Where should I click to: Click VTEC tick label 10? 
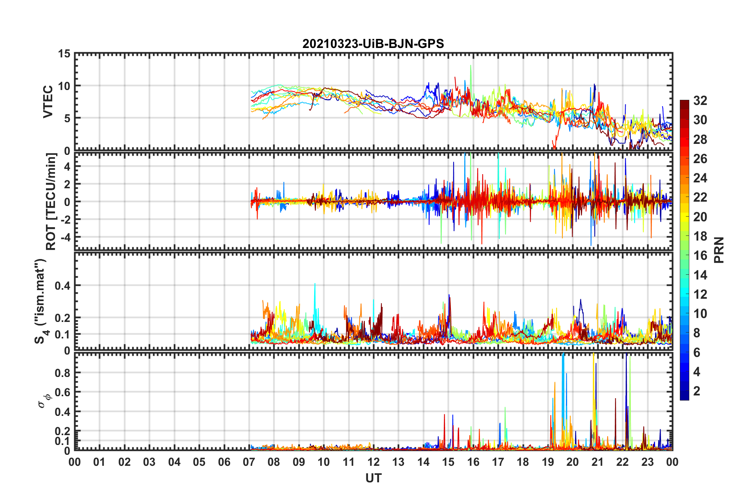click(x=64, y=86)
